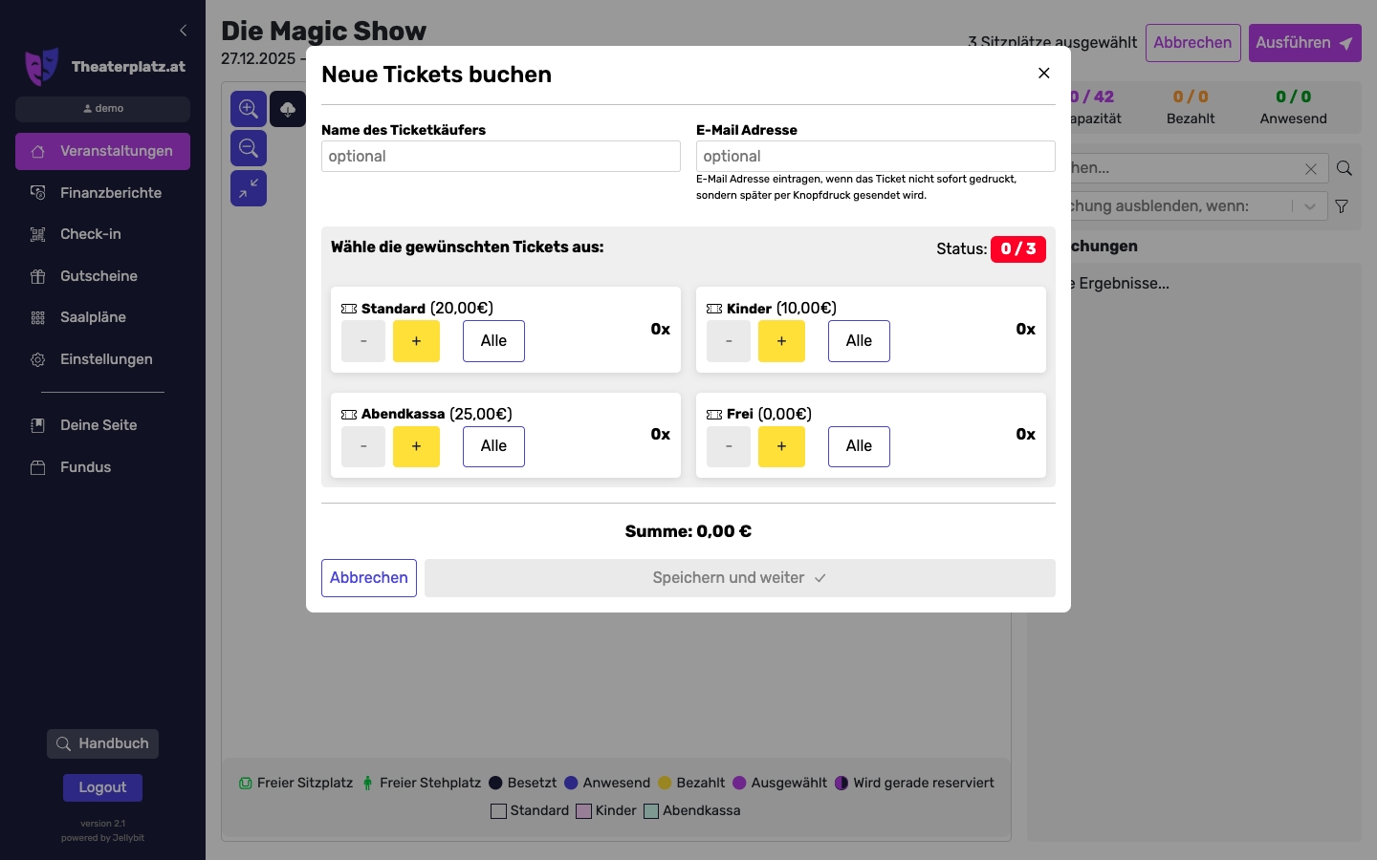The image size is (1377, 860).
Task: Zoom out of the seating plan
Action: 249,149
